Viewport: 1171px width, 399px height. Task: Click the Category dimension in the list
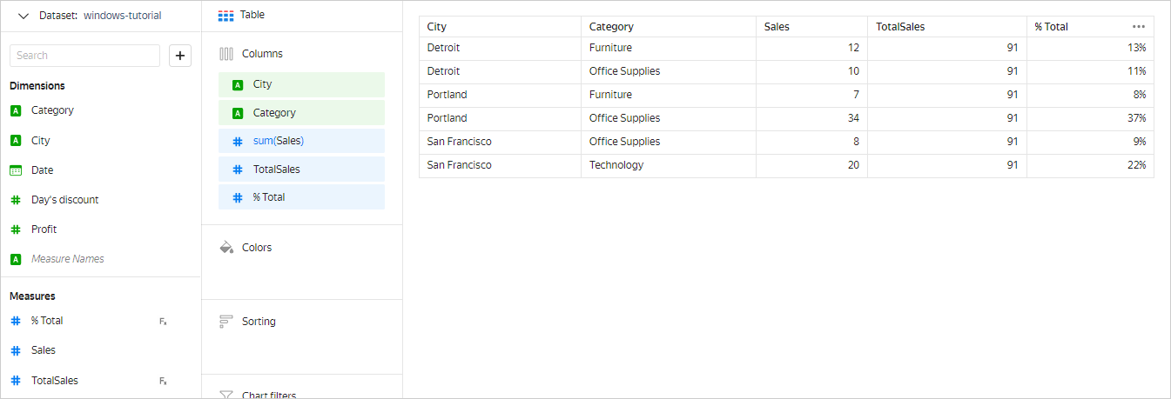[x=52, y=110]
